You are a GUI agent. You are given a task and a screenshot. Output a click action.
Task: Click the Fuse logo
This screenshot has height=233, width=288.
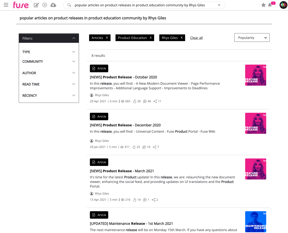click(x=21, y=5)
